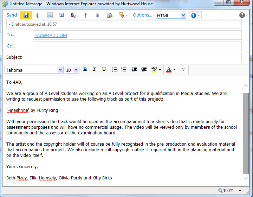Expand more formatting options with the double chevron
Screen dimensions: 253x197
click(x=183, y=70)
